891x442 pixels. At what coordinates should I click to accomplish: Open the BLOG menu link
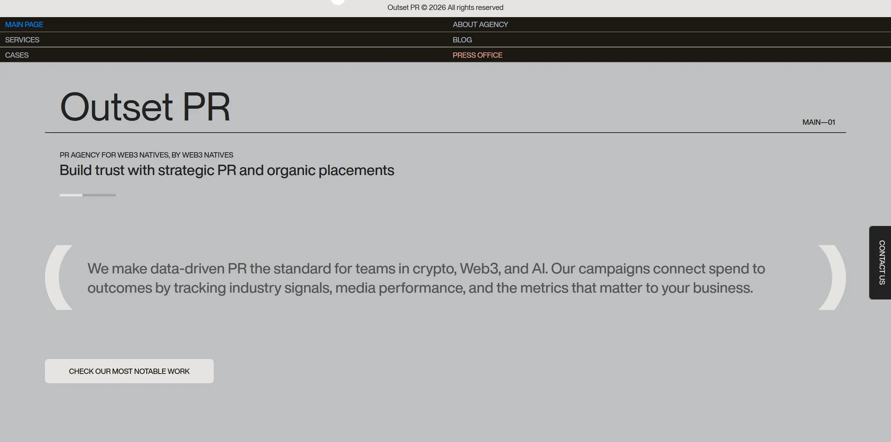462,40
